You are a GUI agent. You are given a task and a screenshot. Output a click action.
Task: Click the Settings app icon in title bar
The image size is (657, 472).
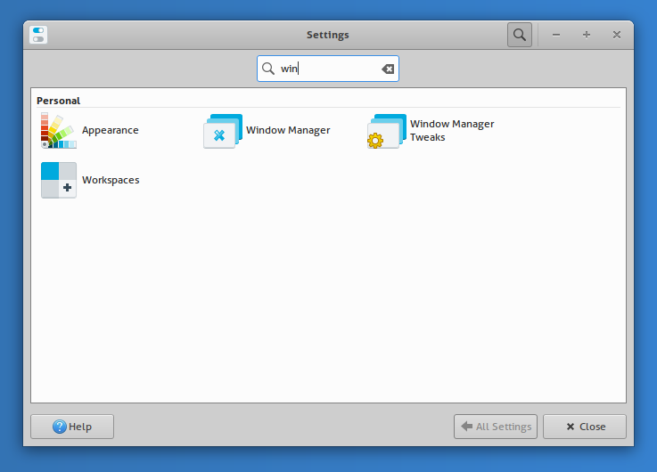38,35
